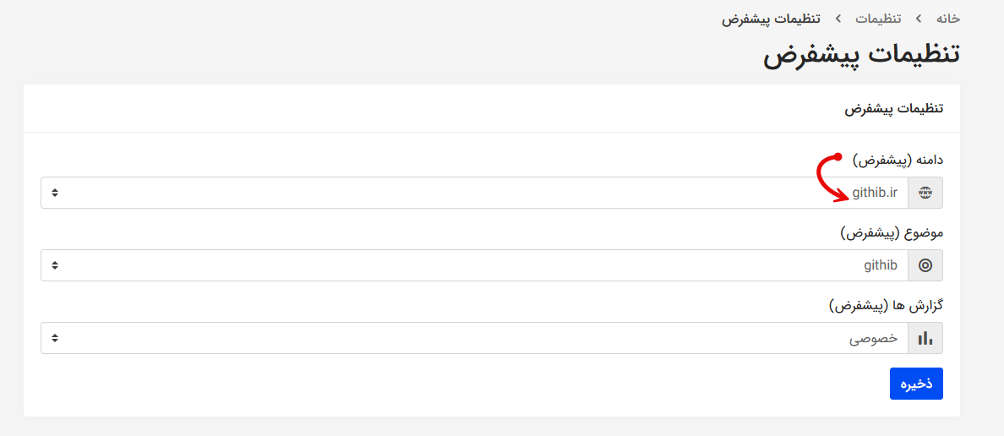Click the target icon beside topic field
1004x436 pixels.
[x=925, y=265]
